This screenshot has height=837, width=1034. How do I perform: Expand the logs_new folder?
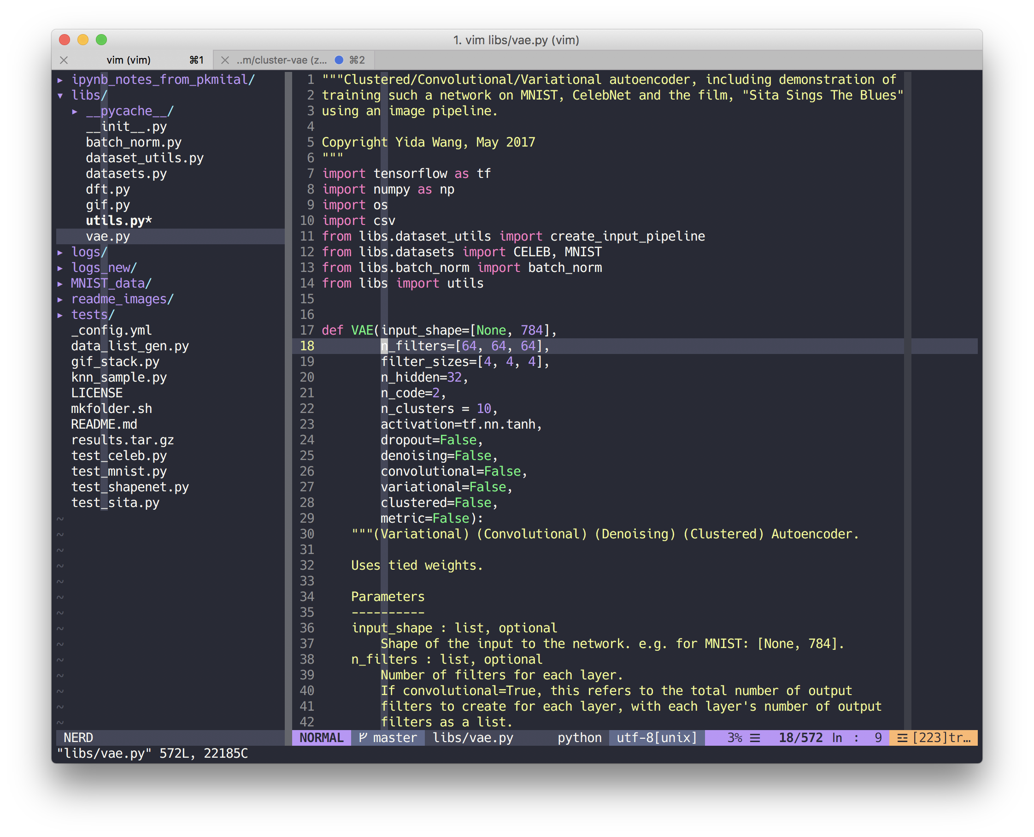[60, 268]
